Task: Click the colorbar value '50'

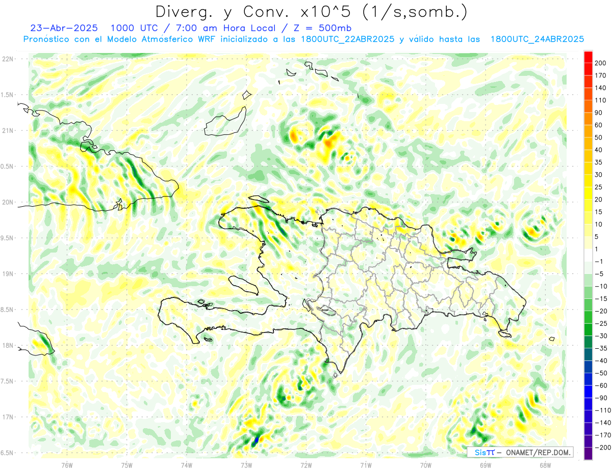Action: pos(599,137)
